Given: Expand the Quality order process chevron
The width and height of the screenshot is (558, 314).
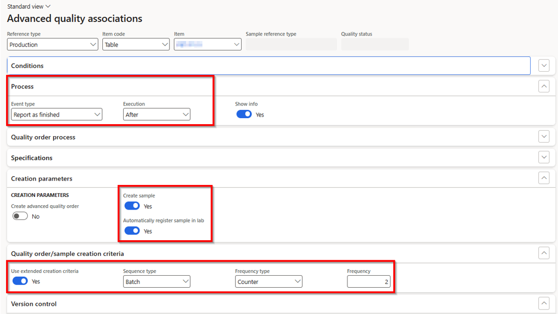Looking at the screenshot, I should [x=543, y=137].
